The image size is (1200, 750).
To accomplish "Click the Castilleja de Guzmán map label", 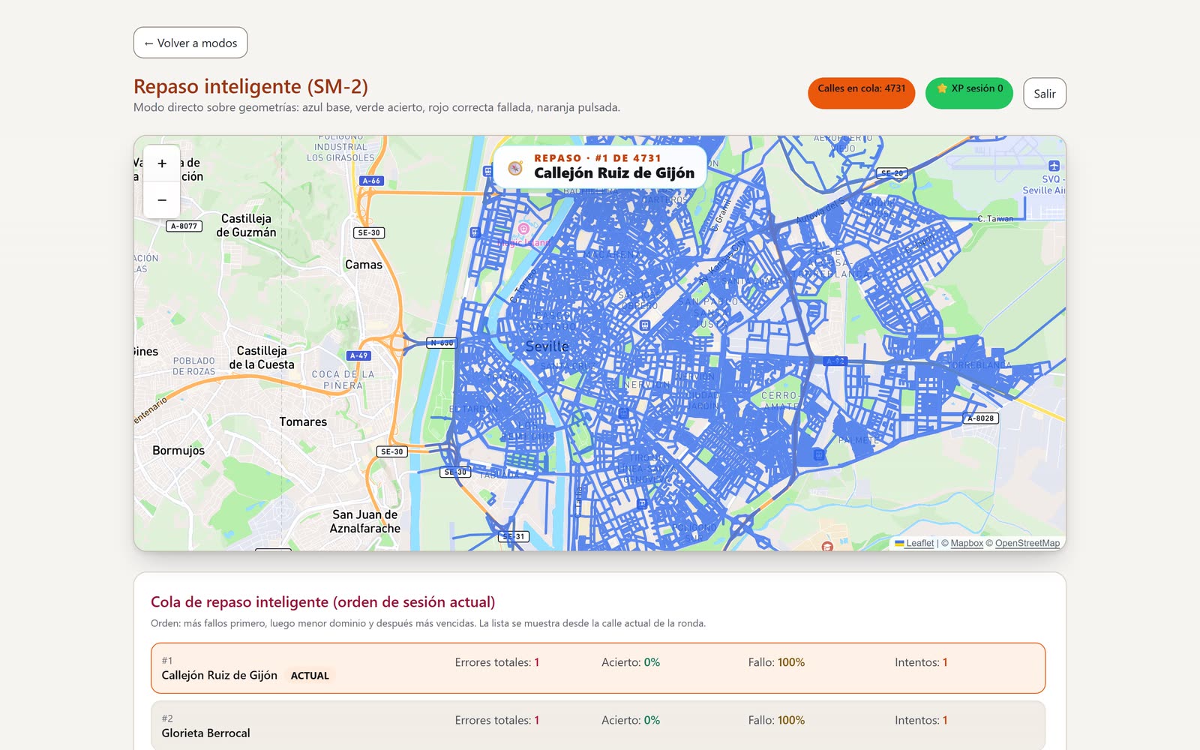I will tap(246, 225).
